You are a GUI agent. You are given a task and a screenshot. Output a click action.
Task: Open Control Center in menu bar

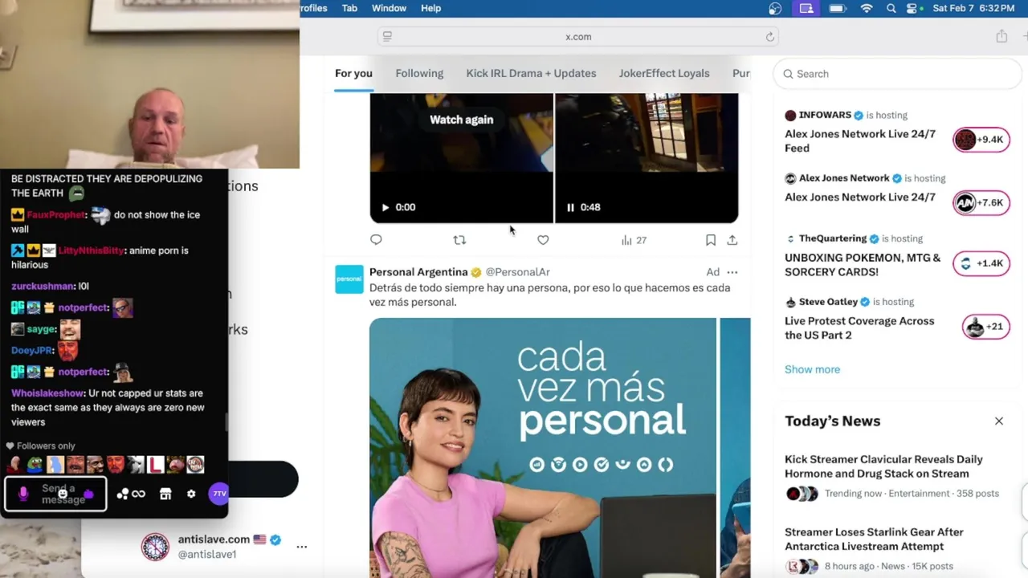(913, 8)
